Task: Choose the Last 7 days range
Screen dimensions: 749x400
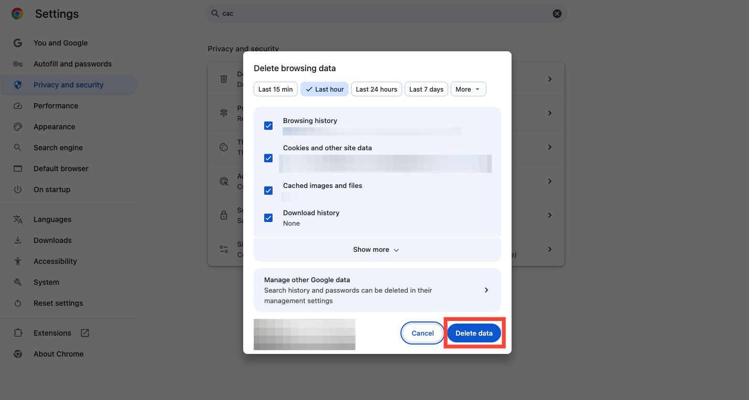Action: coord(426,90)
